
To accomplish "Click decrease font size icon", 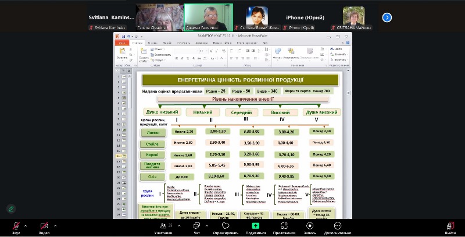I will pos(216,51).
